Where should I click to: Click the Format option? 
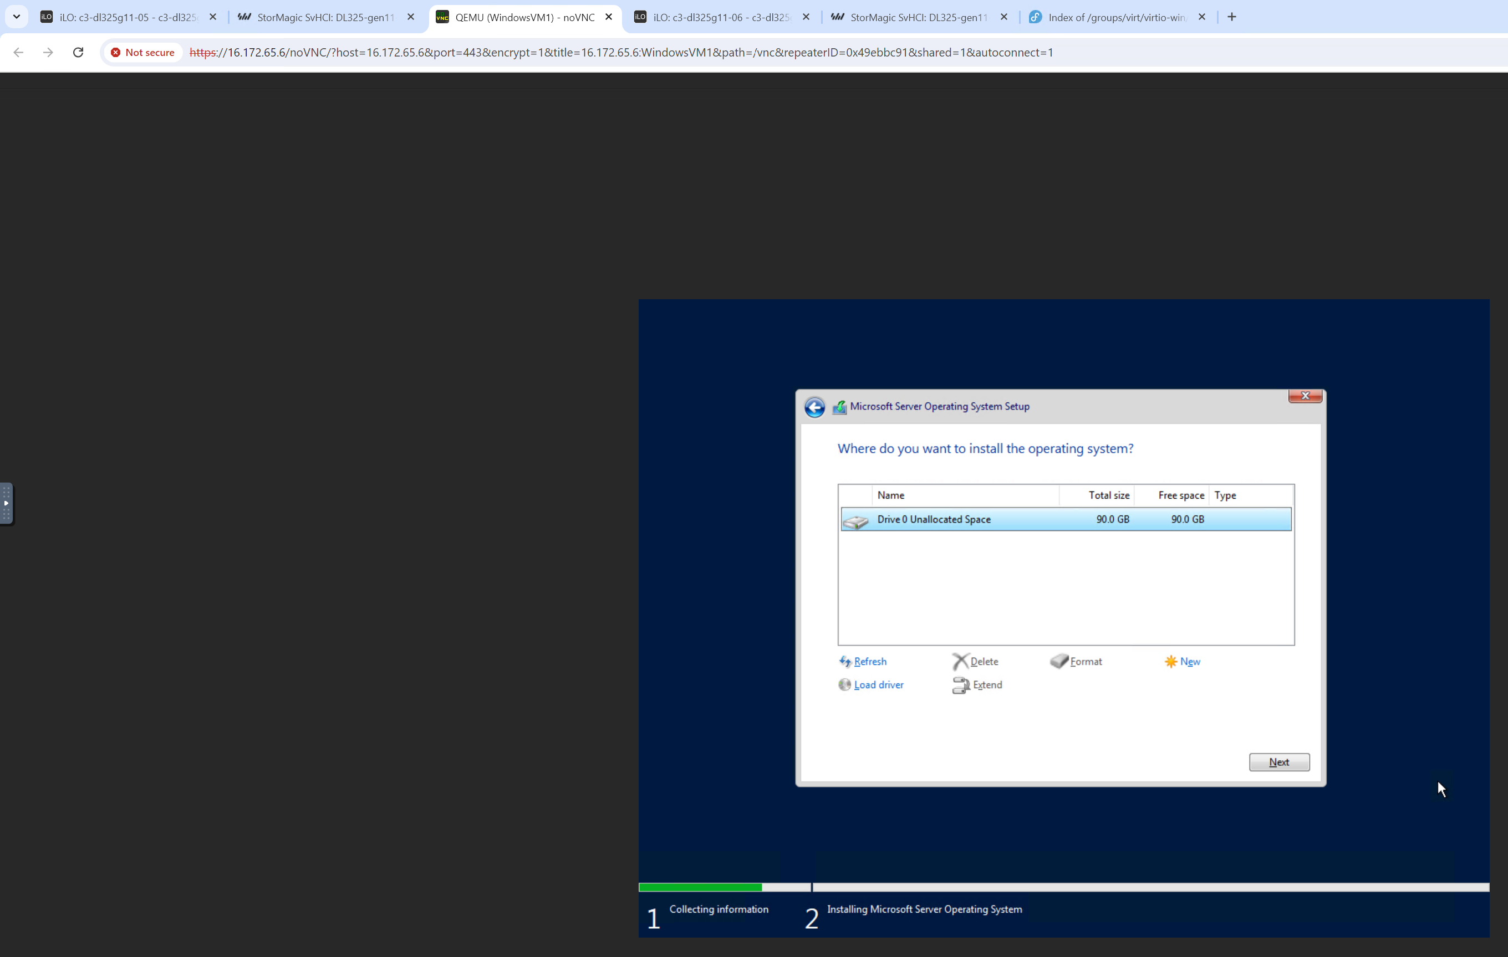(1086, 662)
